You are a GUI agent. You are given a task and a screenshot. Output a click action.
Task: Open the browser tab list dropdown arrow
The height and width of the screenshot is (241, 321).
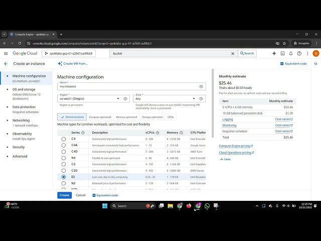(4, 35)
